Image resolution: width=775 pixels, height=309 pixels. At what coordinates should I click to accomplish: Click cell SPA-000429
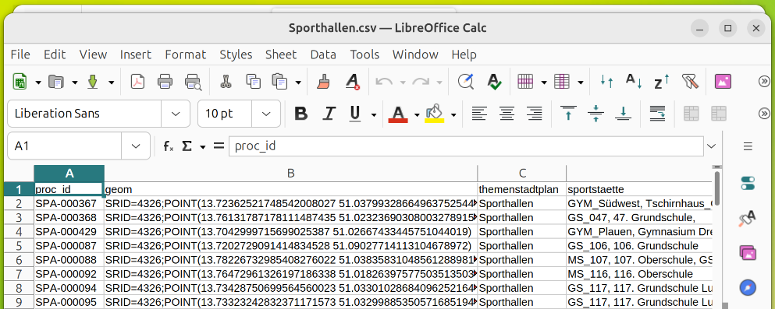pos(69,232)
